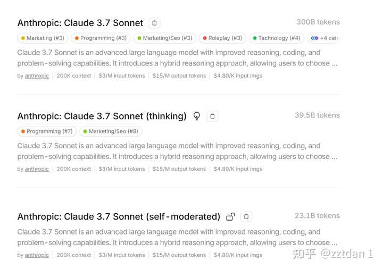Open Claude 3.7 Sonnet (thinking) model page
This screenshot has height=269, width=383.
click(x=102, y=116)
